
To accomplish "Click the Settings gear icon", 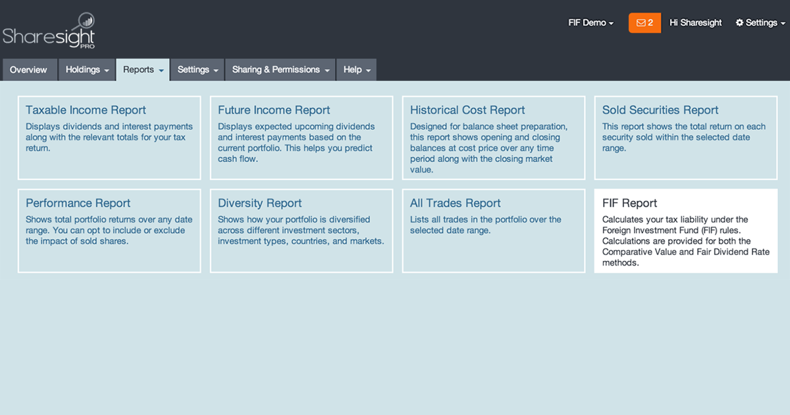I will tap(741, 22).
